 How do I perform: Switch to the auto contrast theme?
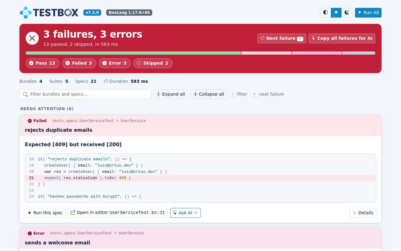(325, 13)
